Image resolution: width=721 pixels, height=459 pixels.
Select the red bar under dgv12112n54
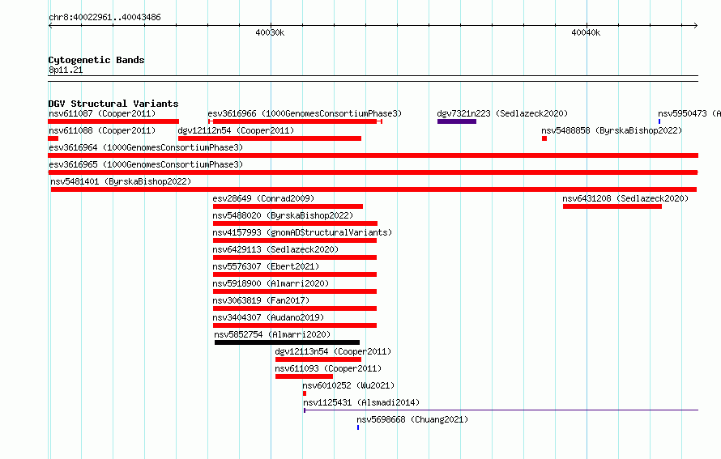point(270,138)
